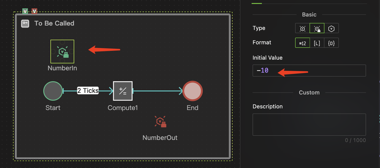Viewport: 380px width, 168px height.
Task: Select the red NumberOut variable node
Action: [160, 122]
